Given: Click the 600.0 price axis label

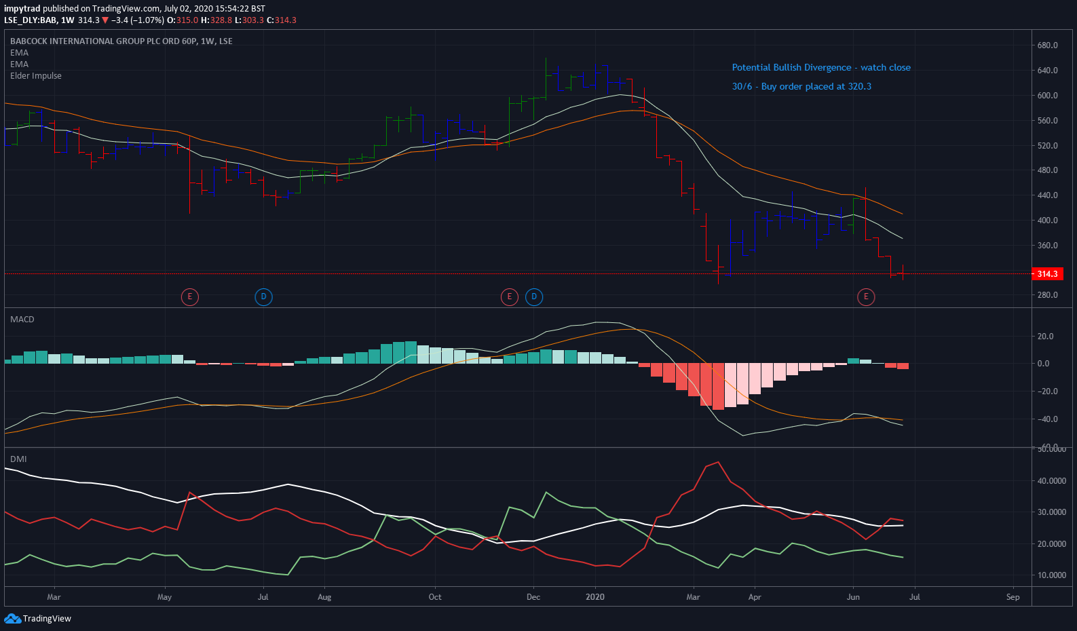Looking at the screenshot, I should 1047,96.
